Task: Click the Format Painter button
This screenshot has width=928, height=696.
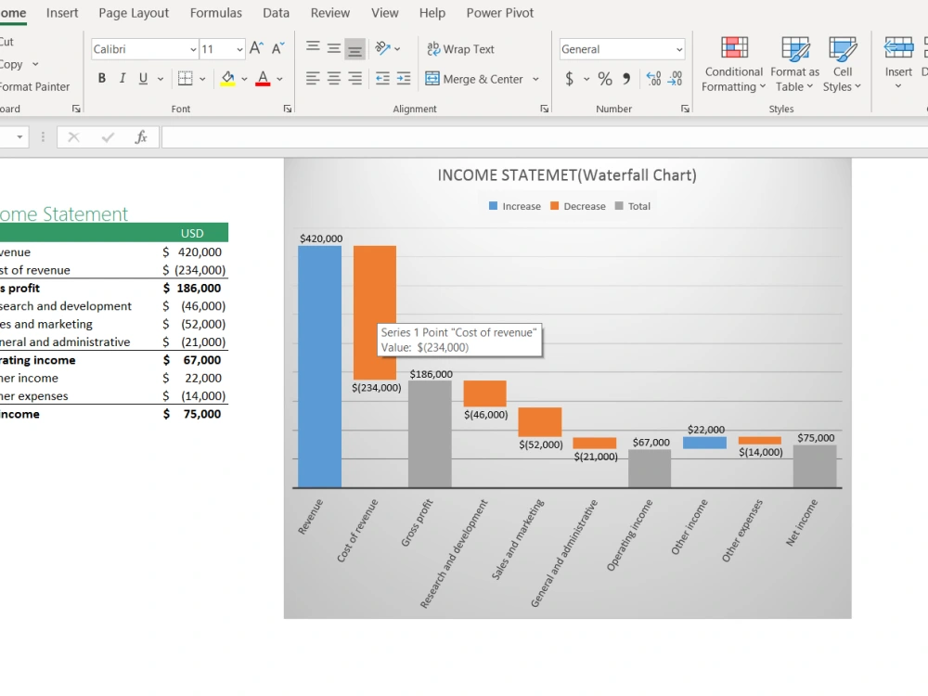Action: click(x=34, y=86)
